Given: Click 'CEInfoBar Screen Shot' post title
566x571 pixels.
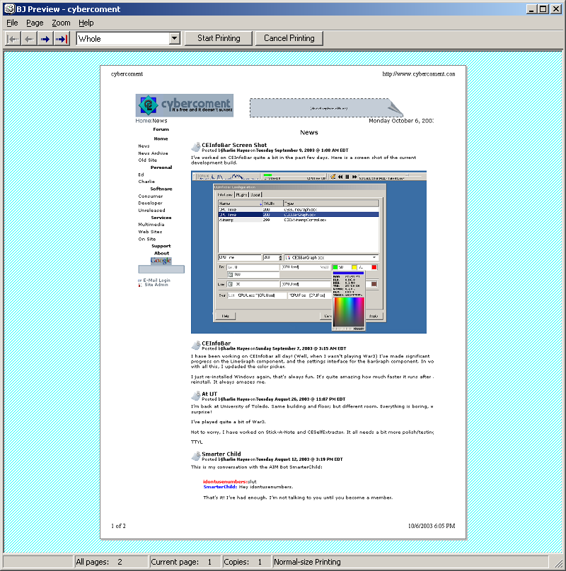Looking at the screenshot, I should point(234,145).
